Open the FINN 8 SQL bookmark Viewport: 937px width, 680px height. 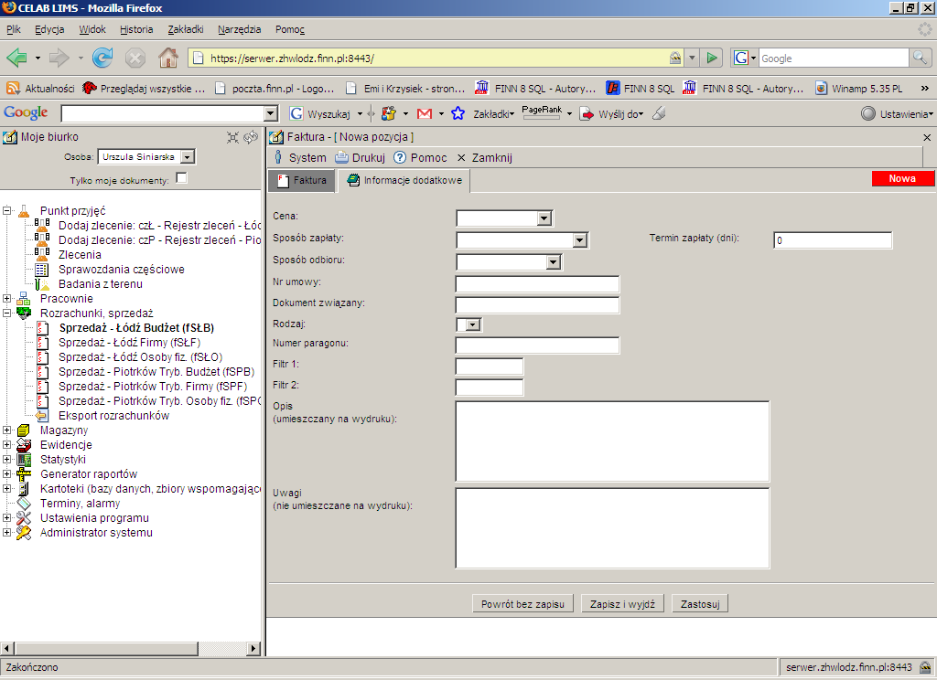point(640,89)
